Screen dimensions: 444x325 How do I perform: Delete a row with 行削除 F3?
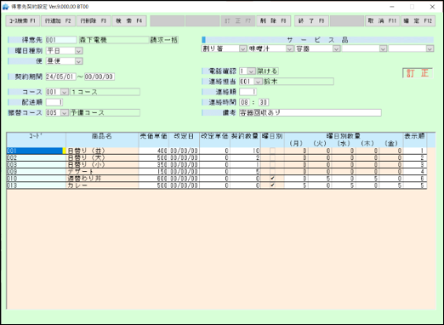(x=94, y=21)
